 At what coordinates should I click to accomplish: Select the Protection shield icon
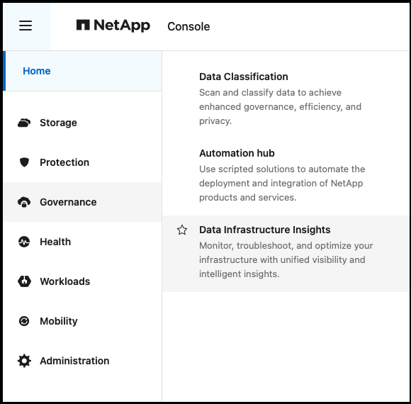24,162
